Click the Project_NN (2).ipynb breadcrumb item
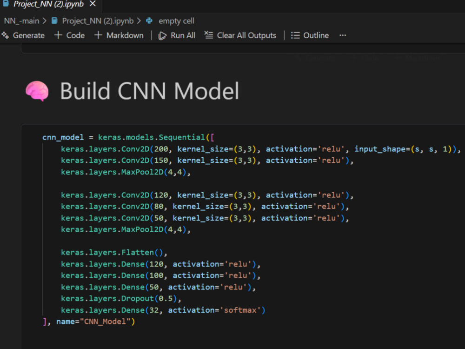This screenshot has width=465, height=349. (x=98, y=21)
